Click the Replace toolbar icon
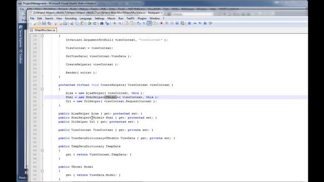Image resolution: width=324 pixels, height=182 pixels. point(107,23)
